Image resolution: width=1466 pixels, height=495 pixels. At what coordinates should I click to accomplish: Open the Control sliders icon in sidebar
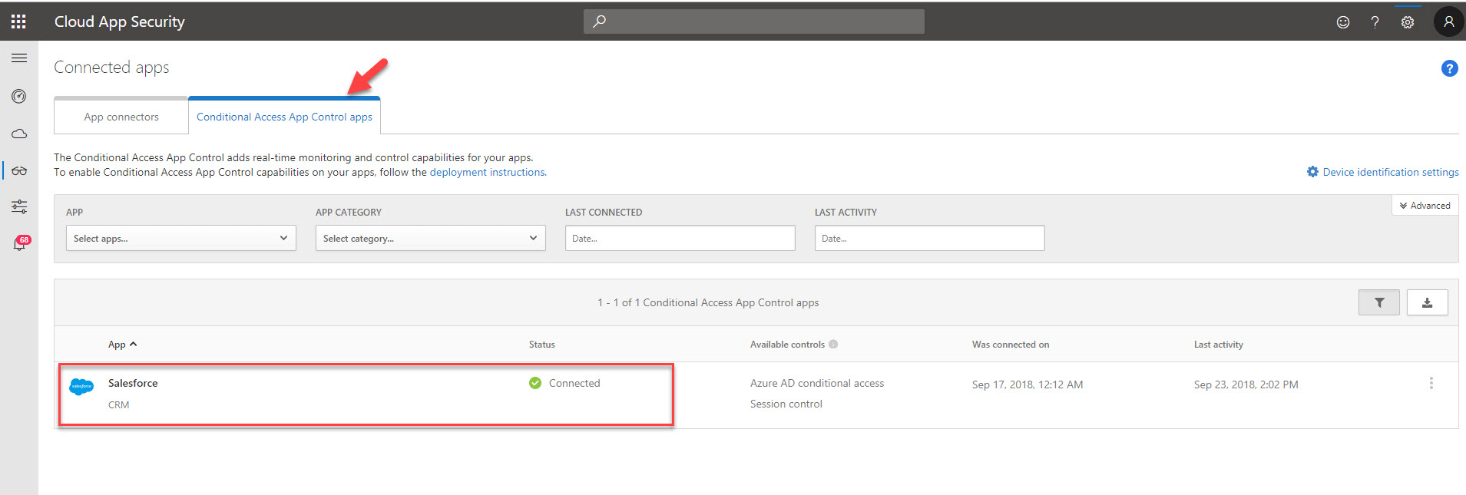19,206
